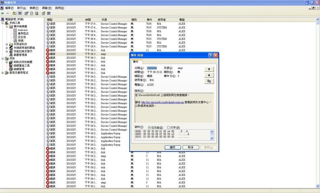This screenshot has width=320, height=193.
Task: Open the dialog's question mark help button
Action: [210, 55]
